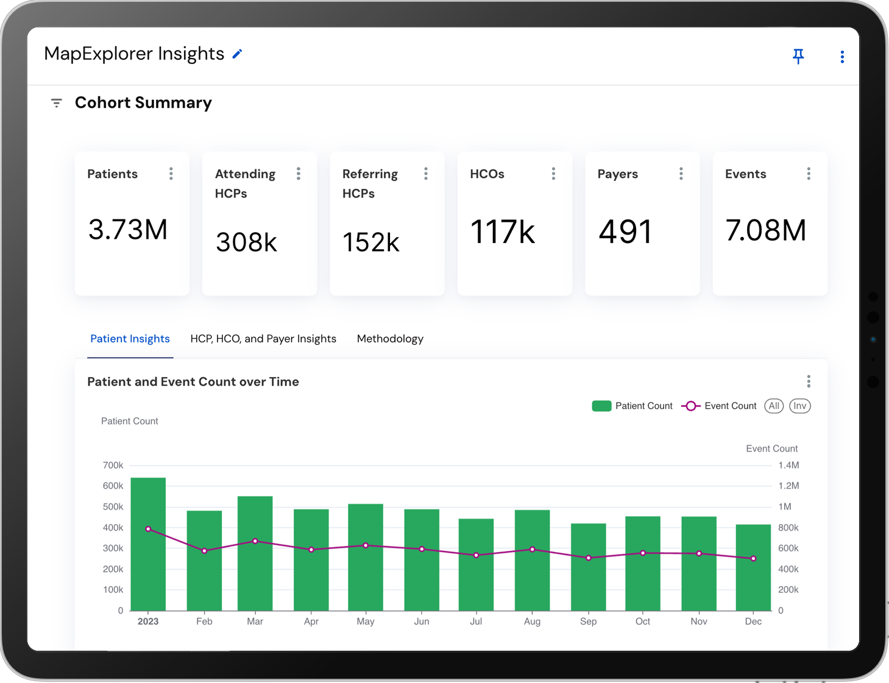The height and width of the screenshot is (683, 889).
Task: Click the 308k Attending HCPs value
Action: 246,242
